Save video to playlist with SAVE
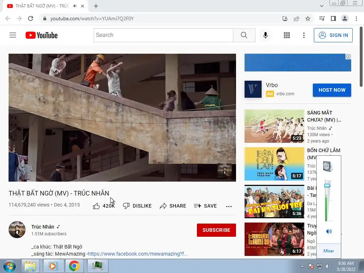The height and width of the screenshot is (273, 364). [x=205, y=206]
